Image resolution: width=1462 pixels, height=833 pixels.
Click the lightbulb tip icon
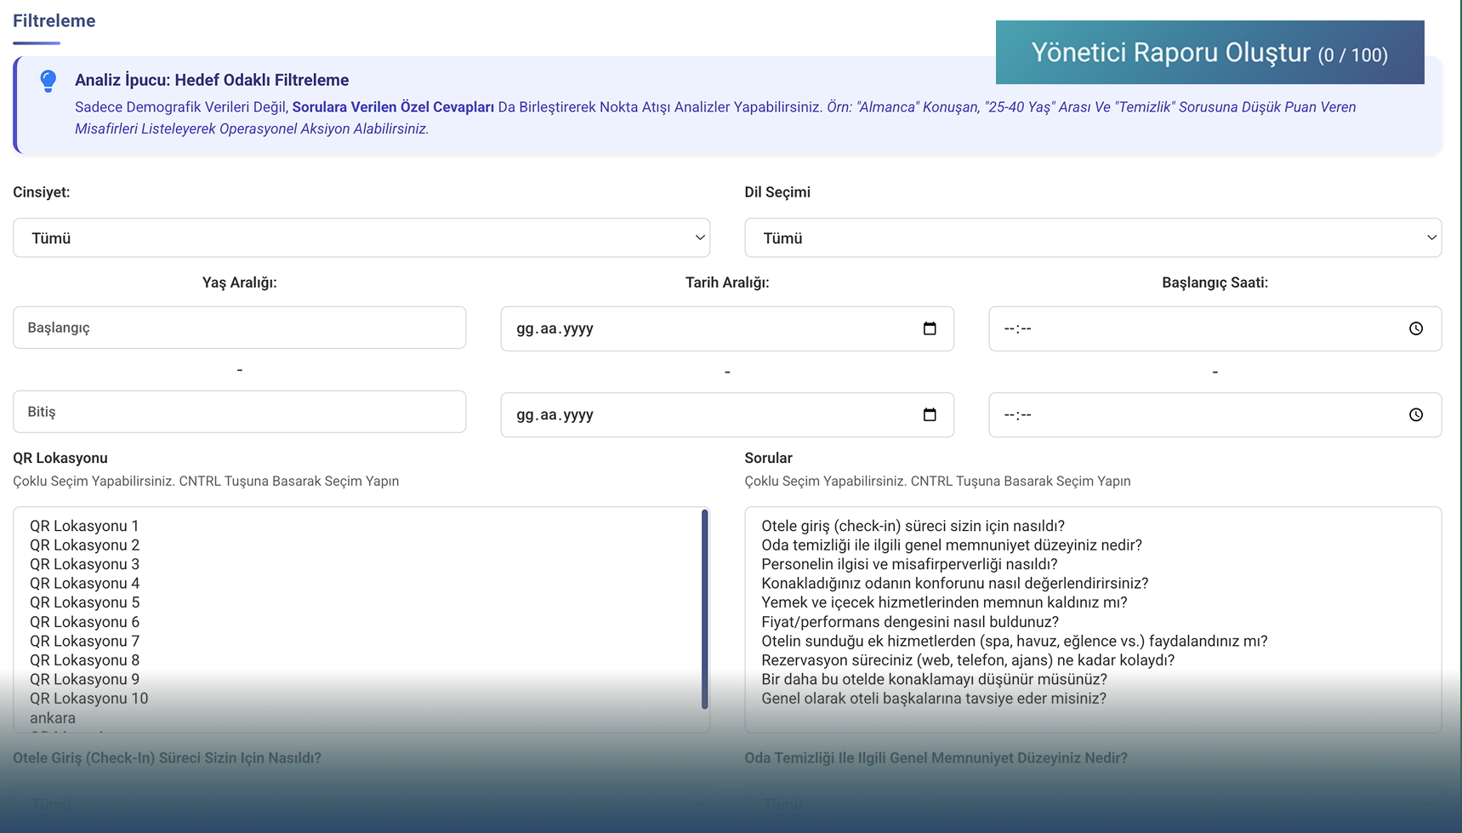tap(48, 81)
